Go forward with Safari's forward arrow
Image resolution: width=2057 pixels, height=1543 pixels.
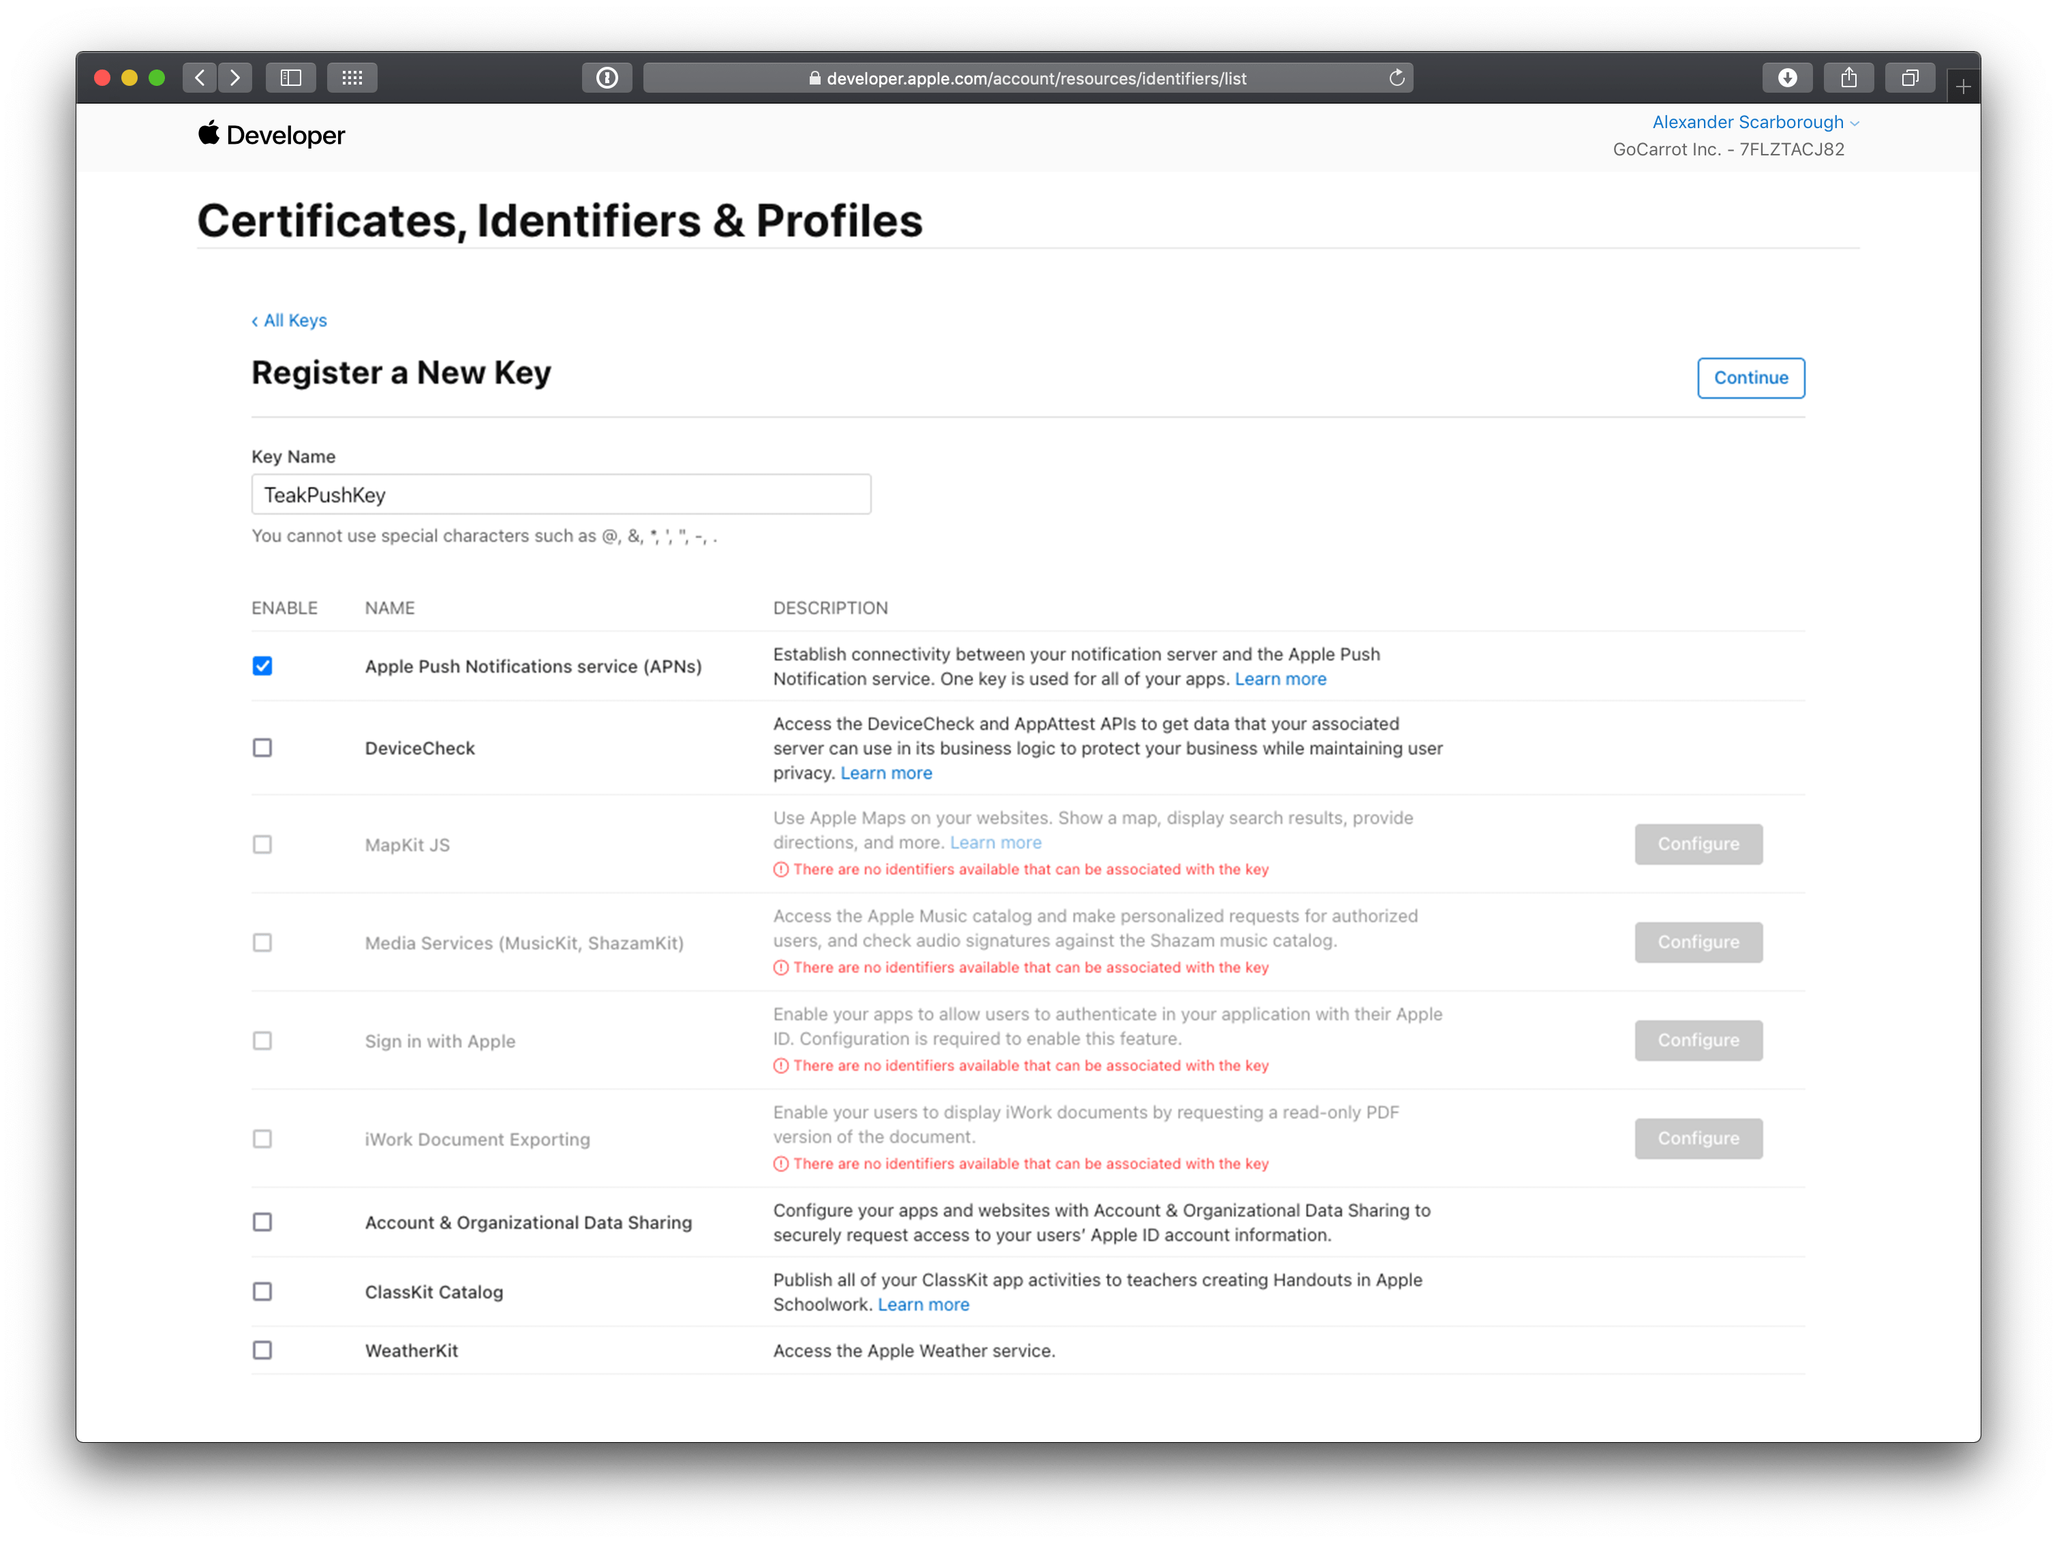click(235, 78)
